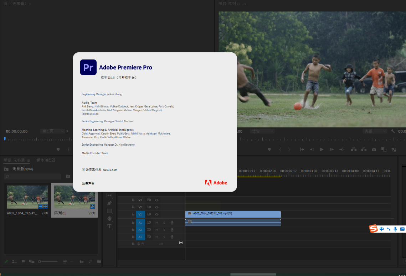Enable voice-over record on track A1

172,223
